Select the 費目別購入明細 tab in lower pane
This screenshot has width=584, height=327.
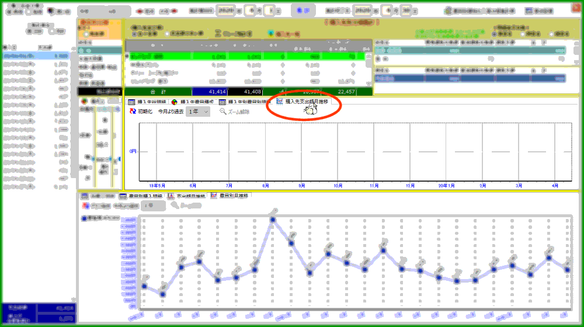click(x=141, y=196)
